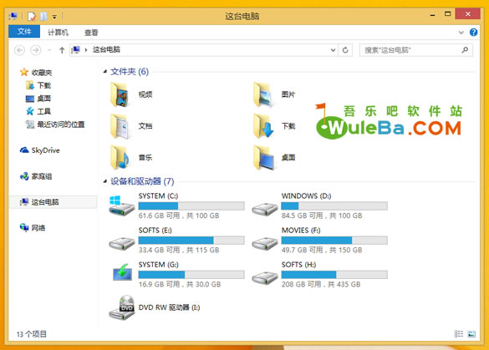Image resolution: width=489 pixels, height=350 pixels.
Task: Click the help question mark icon
Action: point(473,32)
